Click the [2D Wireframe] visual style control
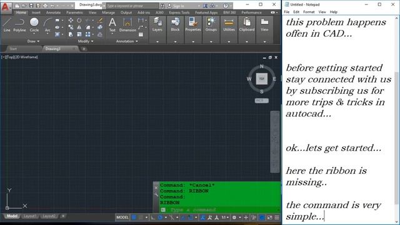The image size is (400, 225). pyautogui.click(x=26, y=57)
